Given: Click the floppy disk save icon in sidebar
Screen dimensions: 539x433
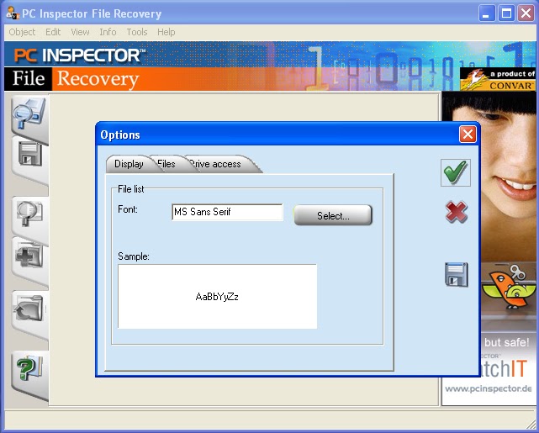Looking at the screenshot, I should [30, 155].
